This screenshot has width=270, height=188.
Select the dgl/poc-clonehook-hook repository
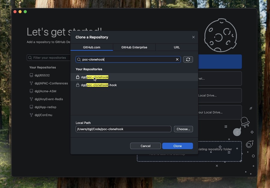pyautogui.click(x=134, y=85)
